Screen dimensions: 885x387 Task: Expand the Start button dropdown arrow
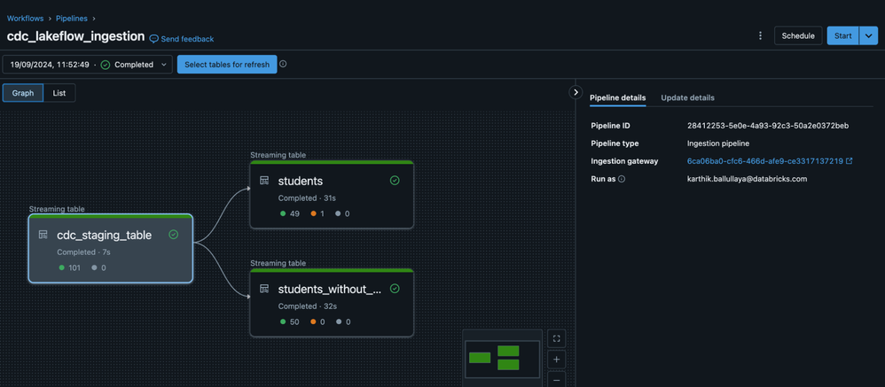tap(869, 36)
